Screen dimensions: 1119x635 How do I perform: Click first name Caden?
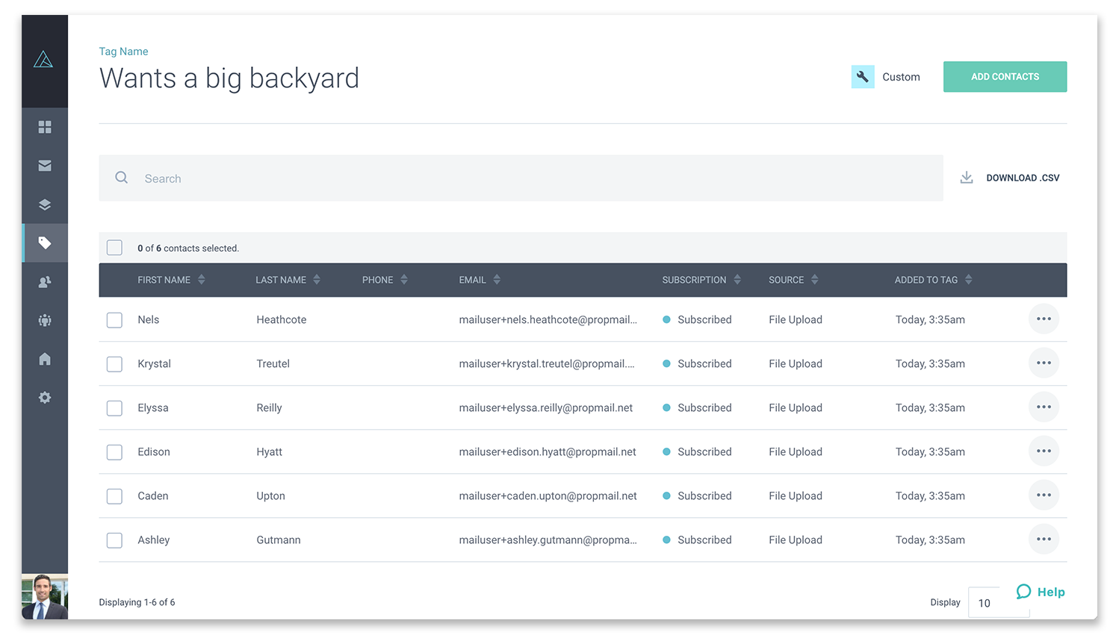coord(153,495)
